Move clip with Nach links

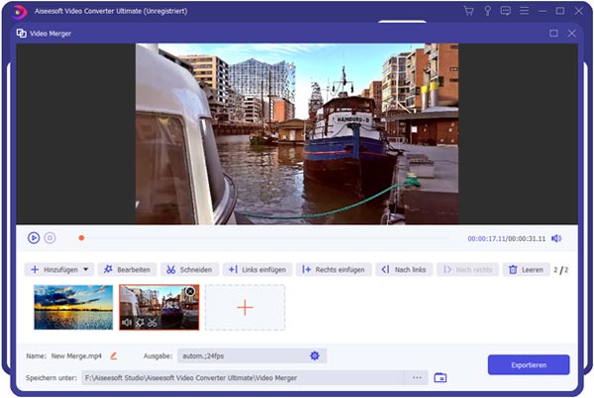click(404, 270)
